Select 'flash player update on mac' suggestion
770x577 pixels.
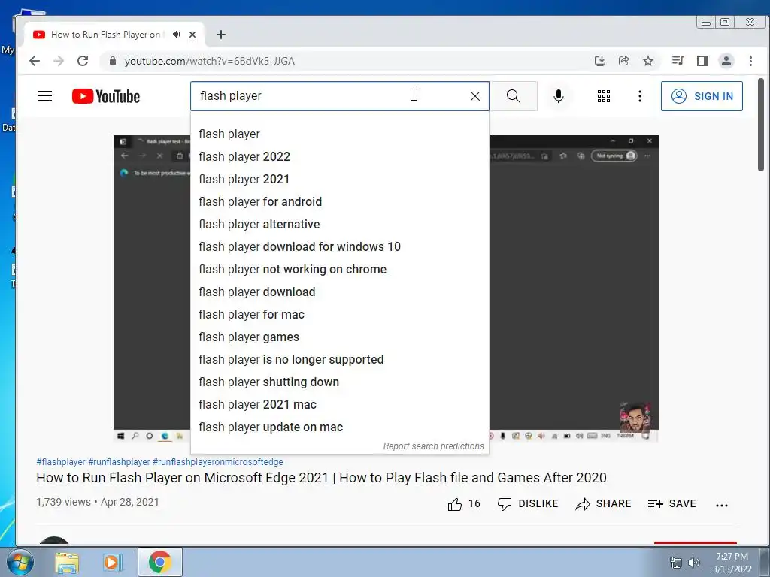(340, 427)
